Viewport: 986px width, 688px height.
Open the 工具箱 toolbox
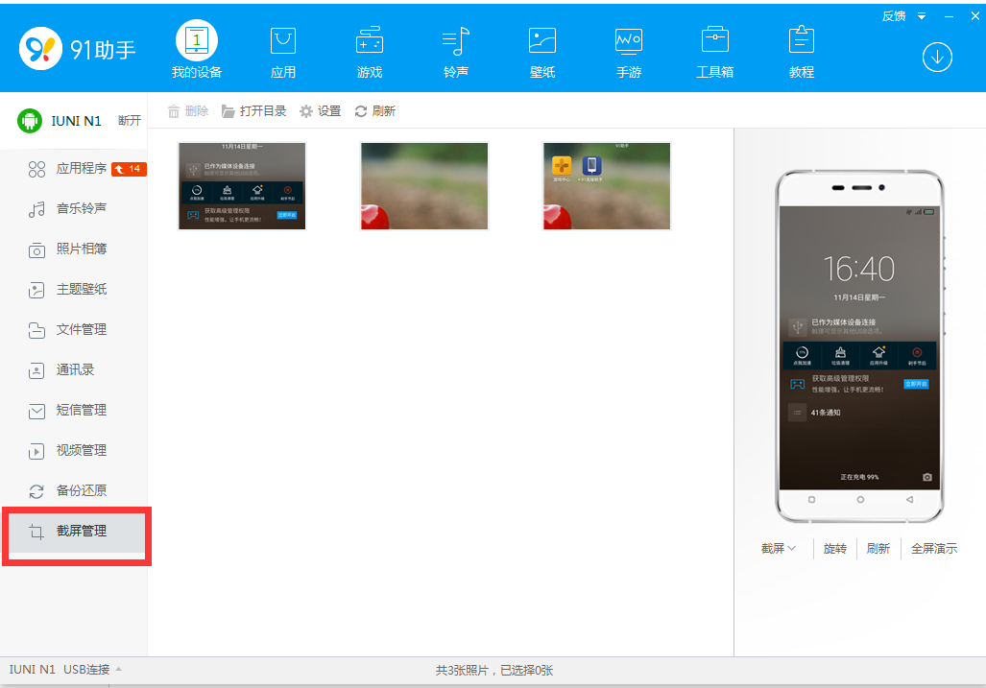pyautogui.click(x=715, y=53)
